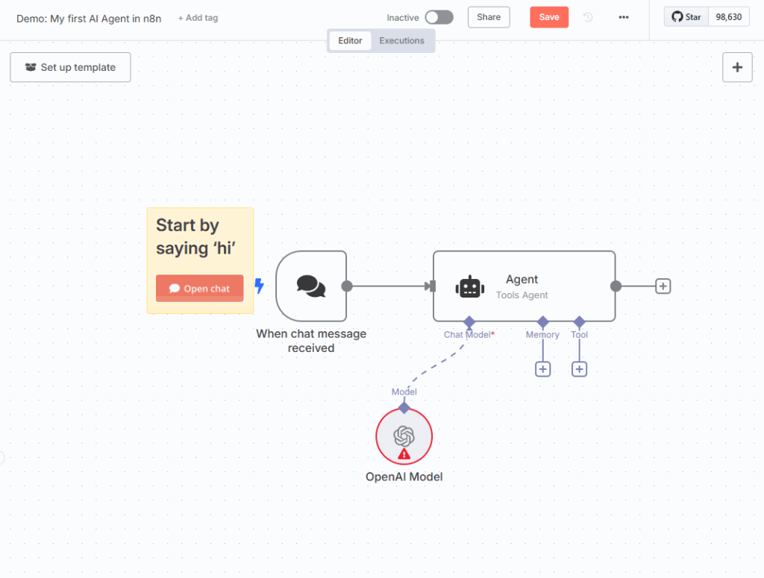Add a node after the Agent output

click(663, 286)
